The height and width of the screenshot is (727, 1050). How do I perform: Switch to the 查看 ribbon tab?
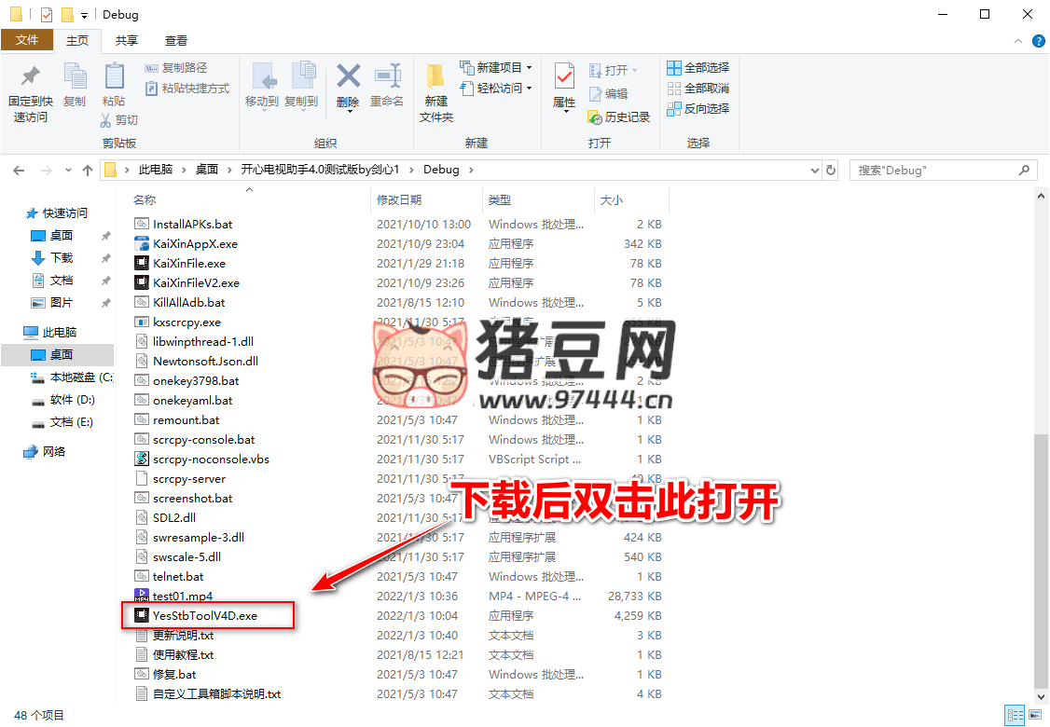coord(177,41)
